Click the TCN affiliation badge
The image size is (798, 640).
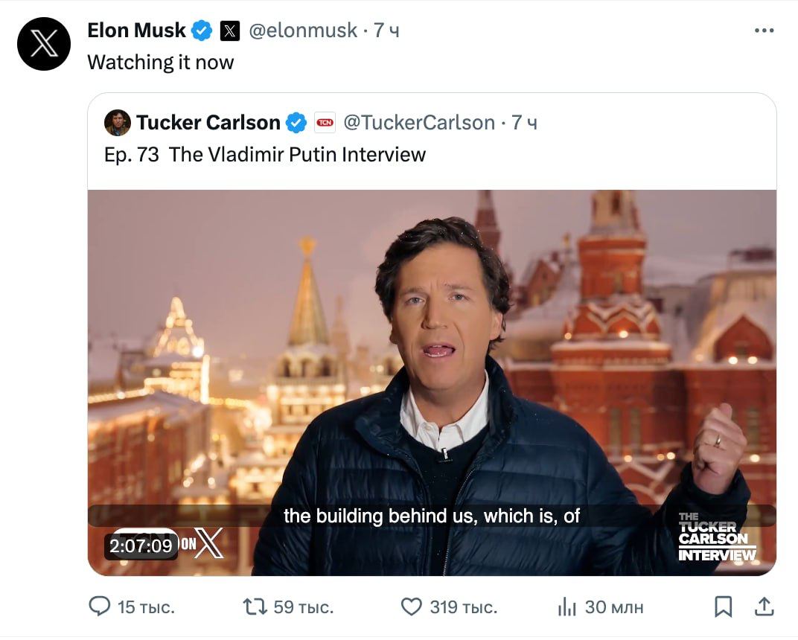tap(325, 122)
